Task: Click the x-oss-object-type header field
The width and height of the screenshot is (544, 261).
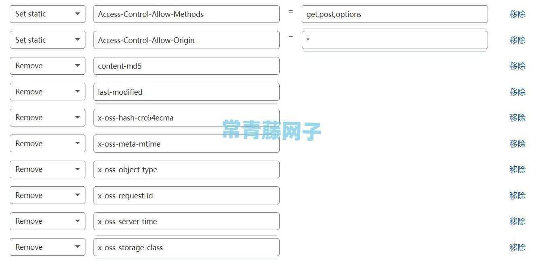Action: [x=186, y=169]
